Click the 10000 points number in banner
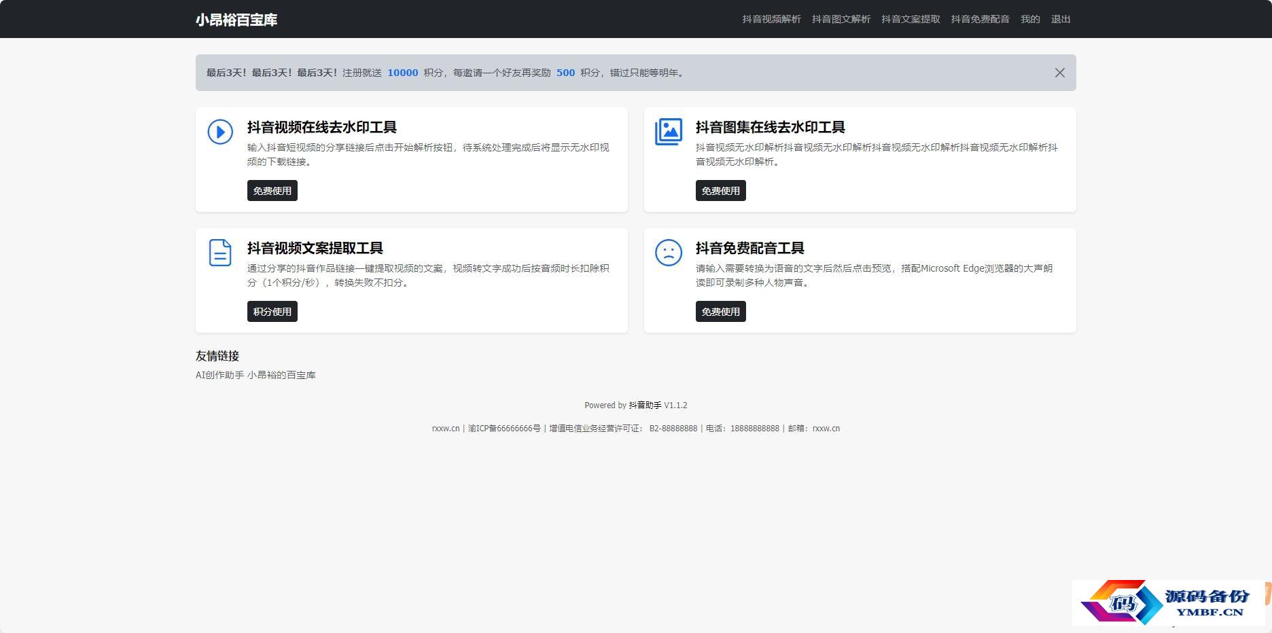Image resolution: width=1272 pixels, height=633 pixels. [x=403, y=73]
